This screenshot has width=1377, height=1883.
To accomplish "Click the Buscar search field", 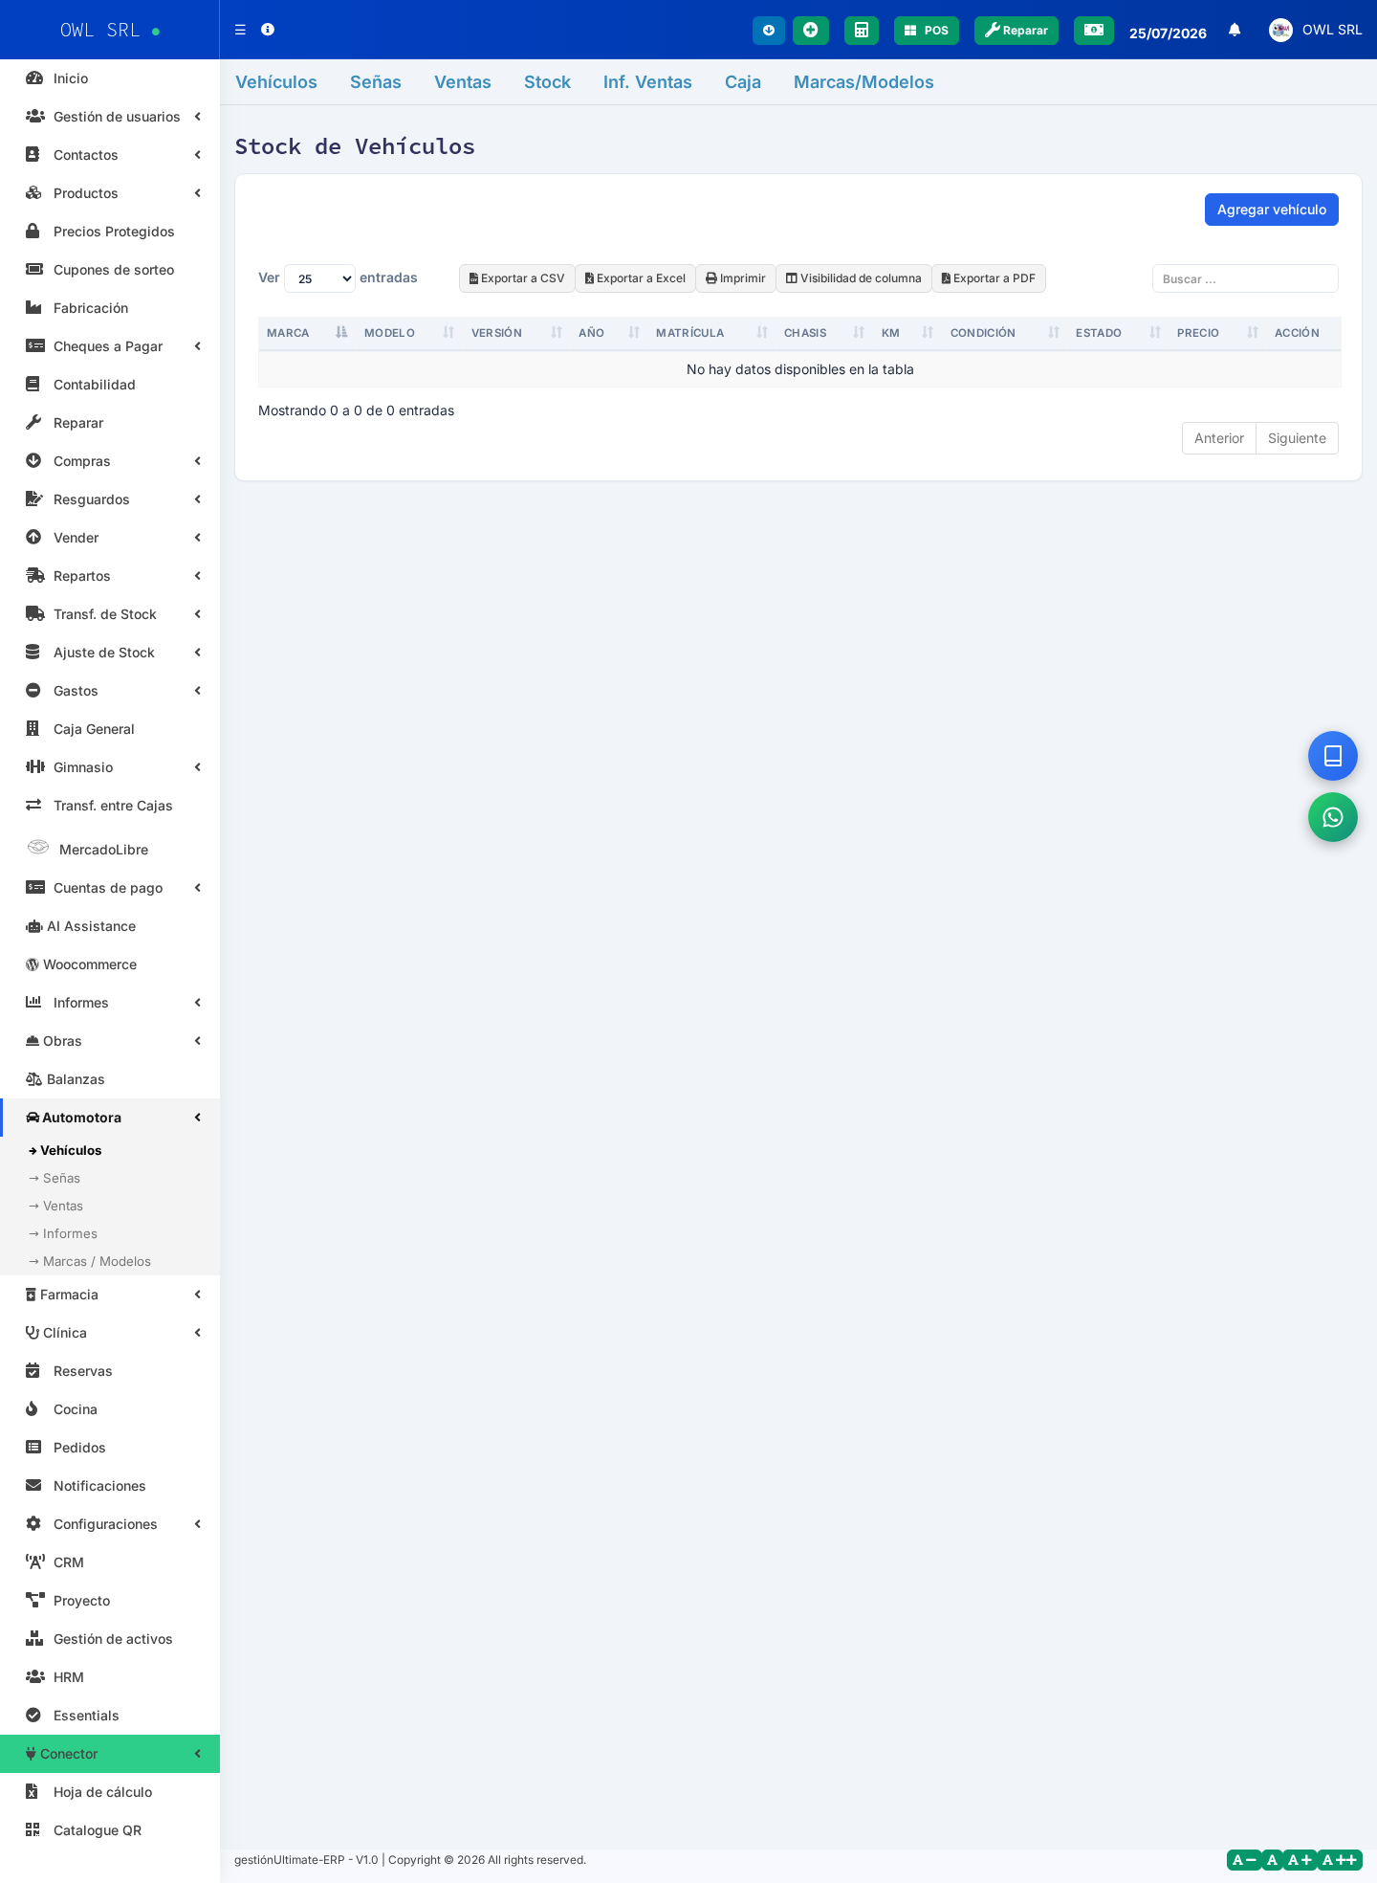I will pyautogui.click(x=1245, y=278).
